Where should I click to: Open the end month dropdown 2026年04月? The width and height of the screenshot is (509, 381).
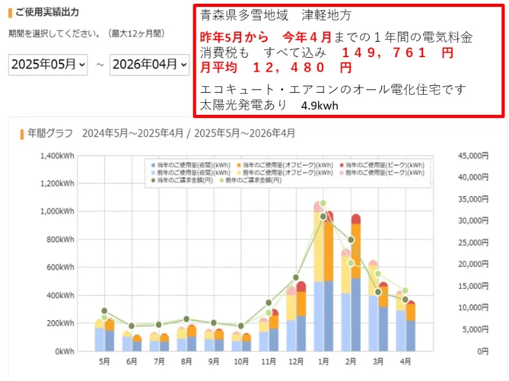[150, 64]
